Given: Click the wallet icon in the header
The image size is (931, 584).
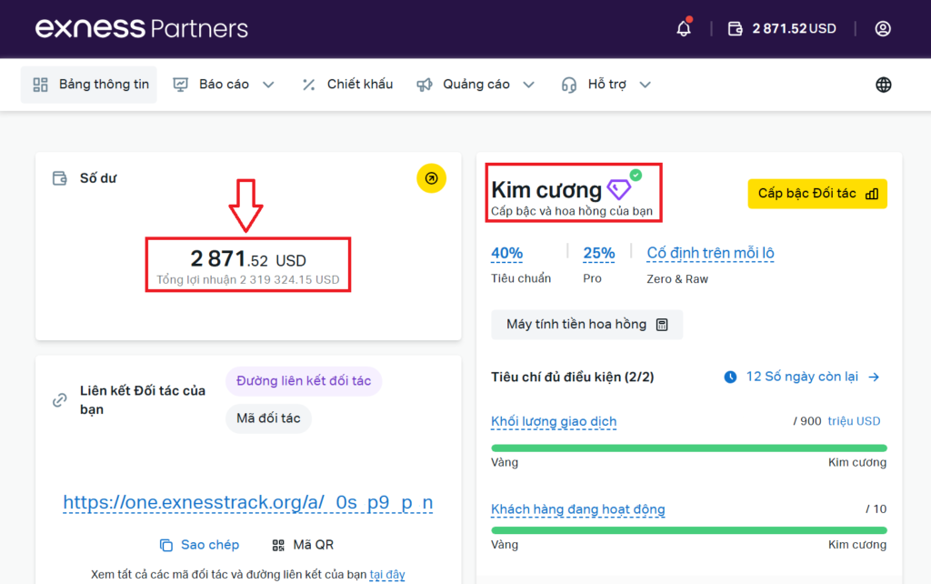Looking at the screenshot, I should point(736,29).
